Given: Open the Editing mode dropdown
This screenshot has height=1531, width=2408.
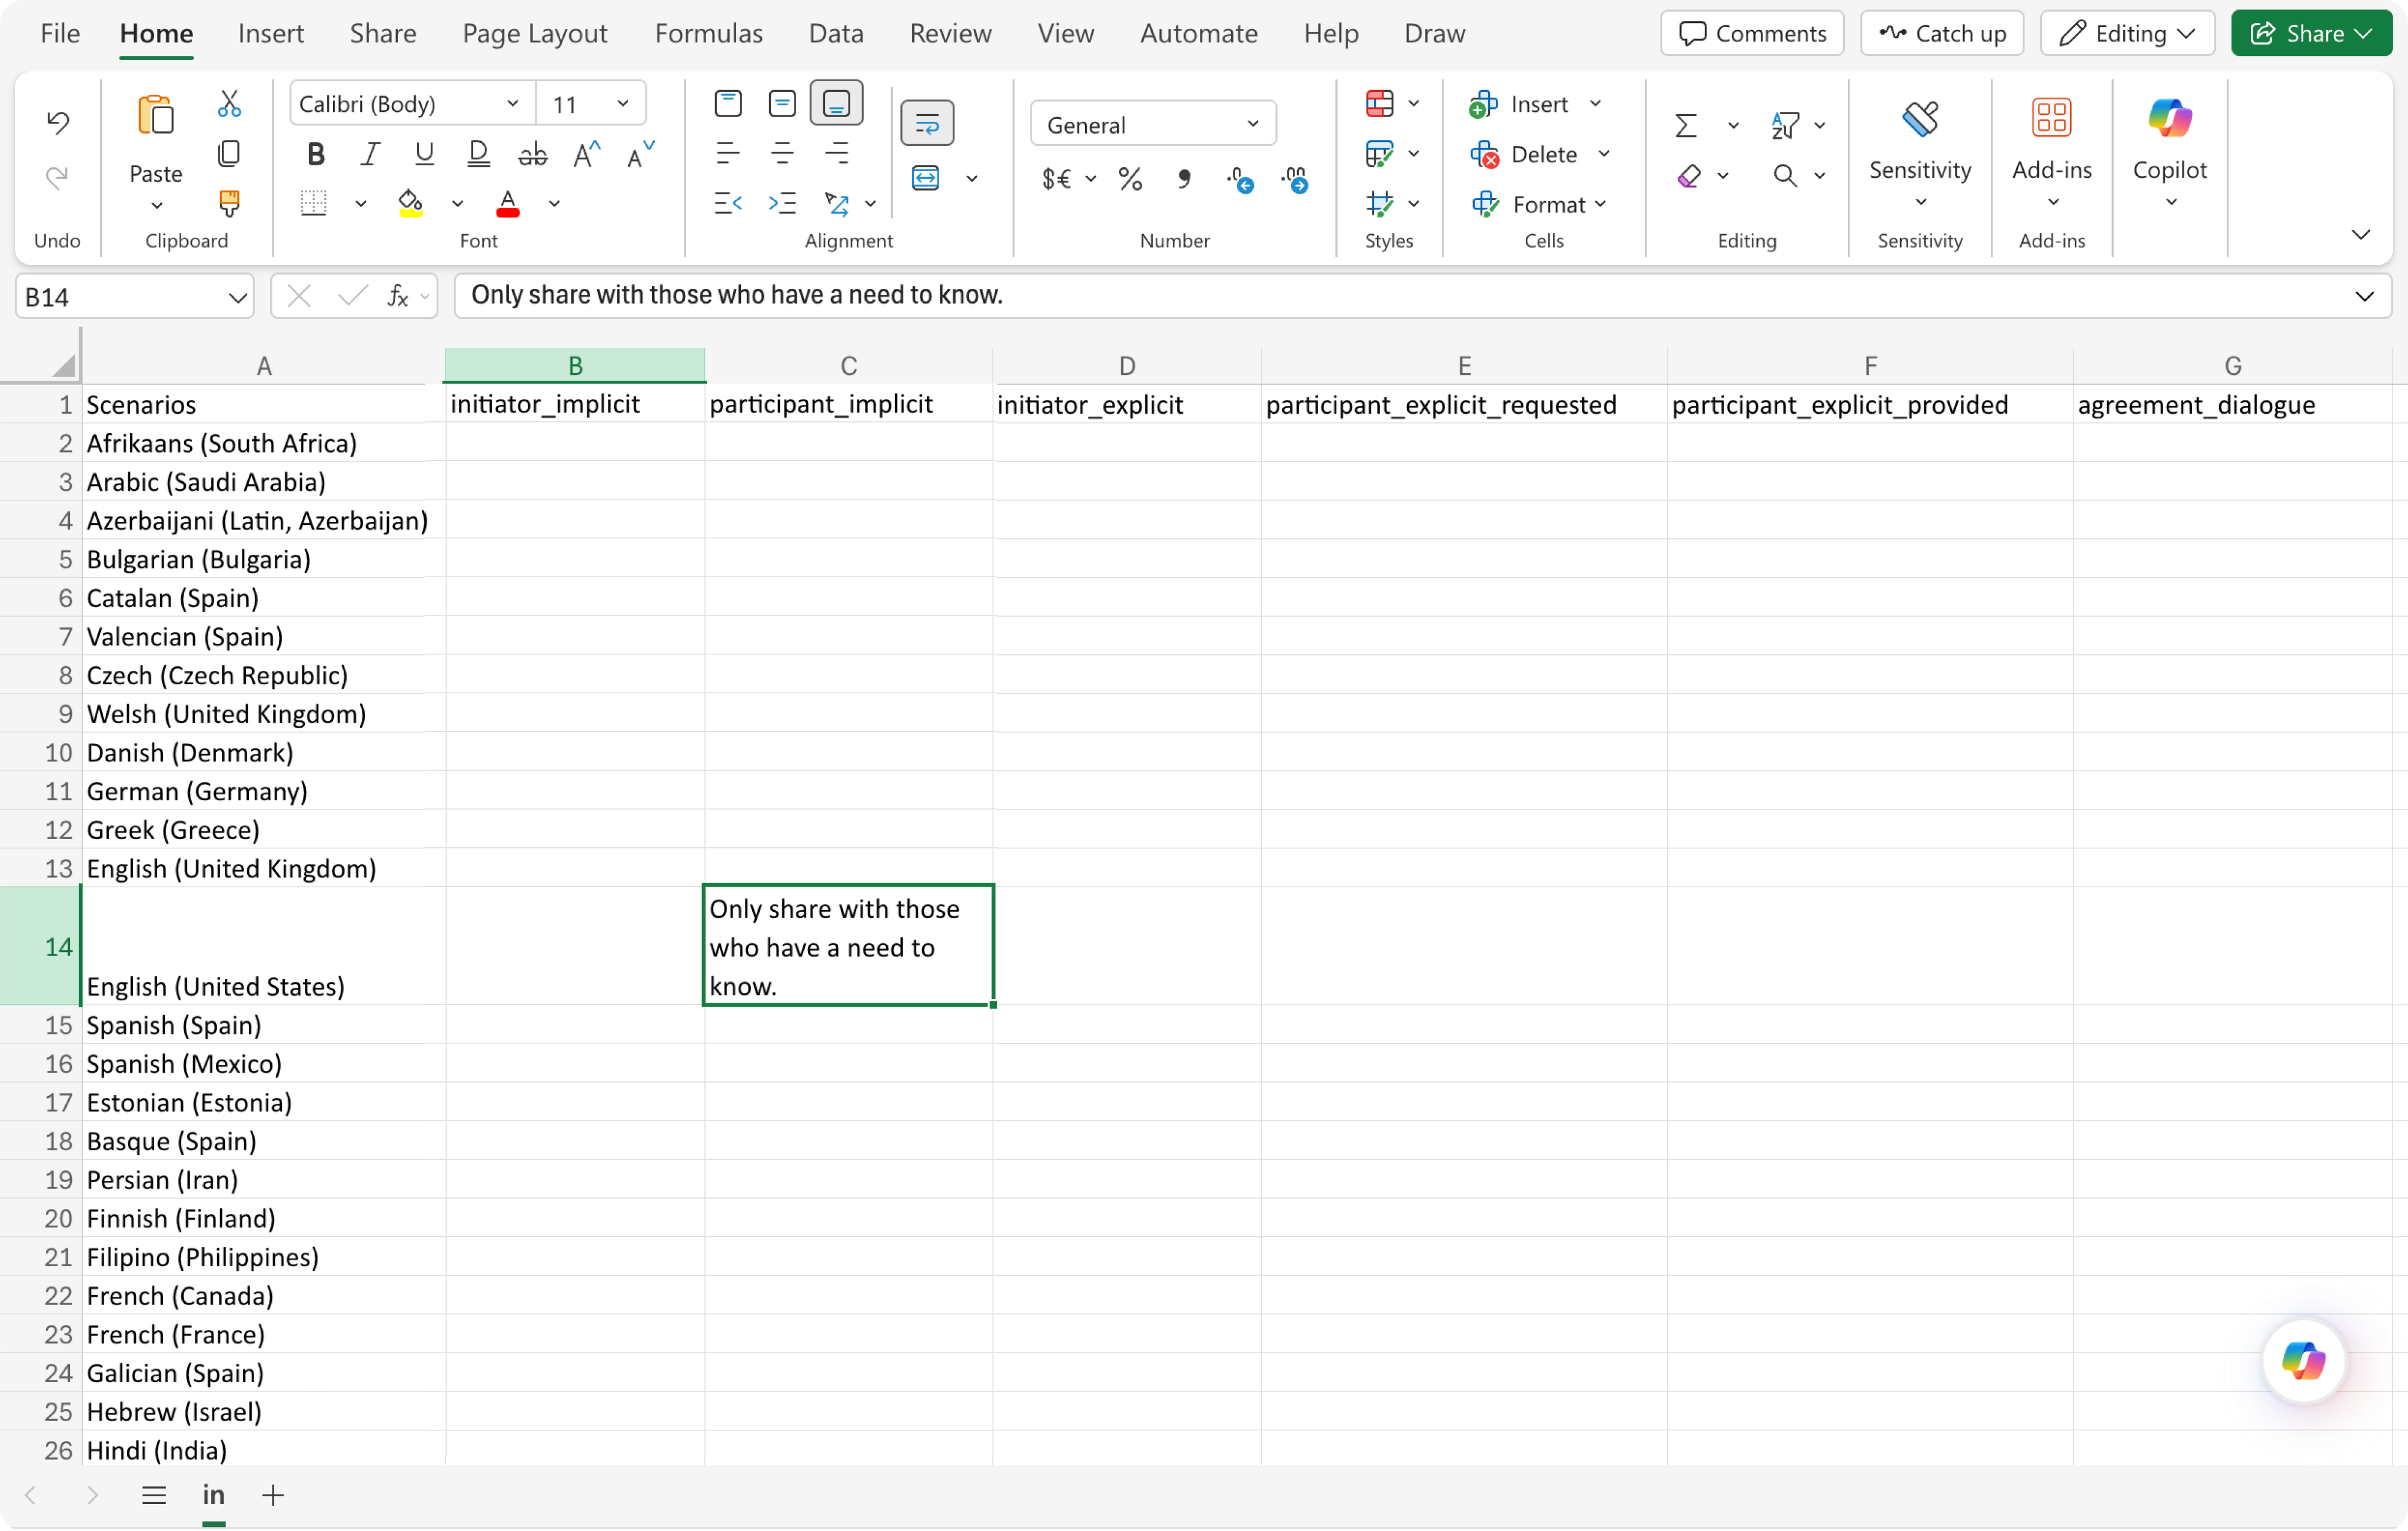Looking at the screenshot, I should (x=2128, y=33).
